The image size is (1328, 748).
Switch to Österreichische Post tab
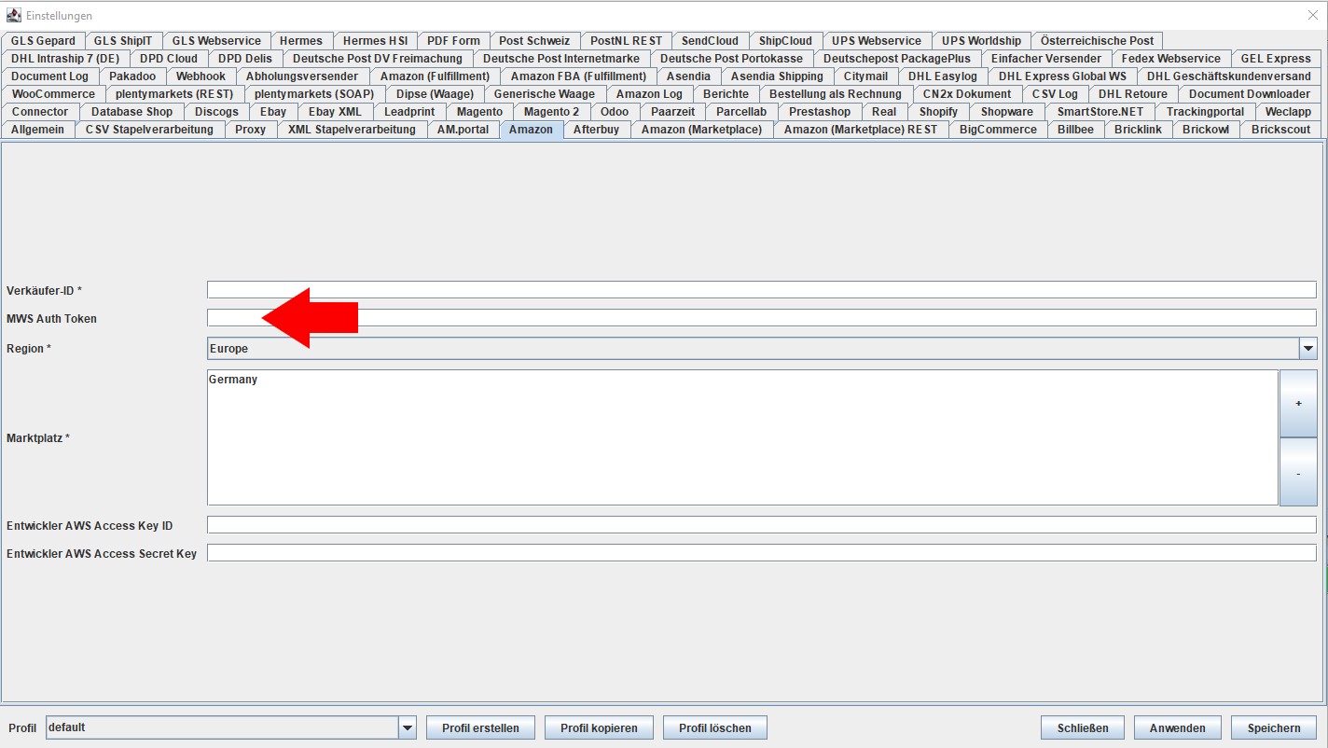[1098, 40]
